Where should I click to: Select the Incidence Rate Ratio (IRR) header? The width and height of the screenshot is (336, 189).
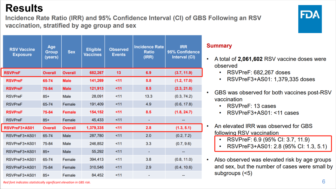coord(149,52)
